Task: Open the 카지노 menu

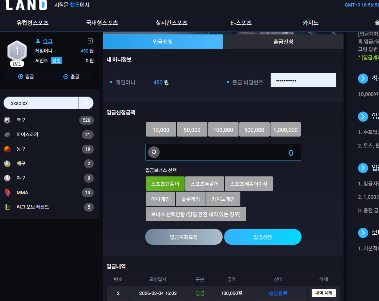Action: pos(310,23)
